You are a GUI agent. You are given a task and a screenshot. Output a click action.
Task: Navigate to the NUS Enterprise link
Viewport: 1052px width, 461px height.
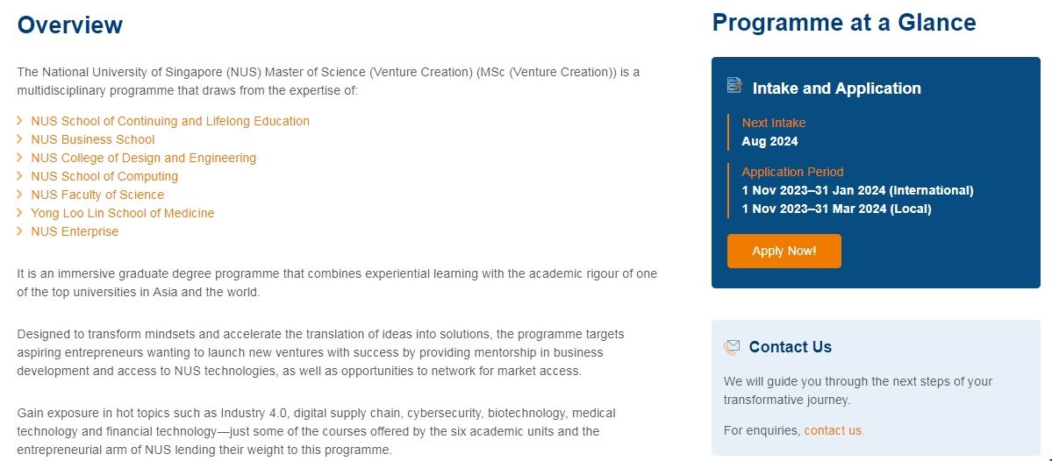[x=75, y=231]
